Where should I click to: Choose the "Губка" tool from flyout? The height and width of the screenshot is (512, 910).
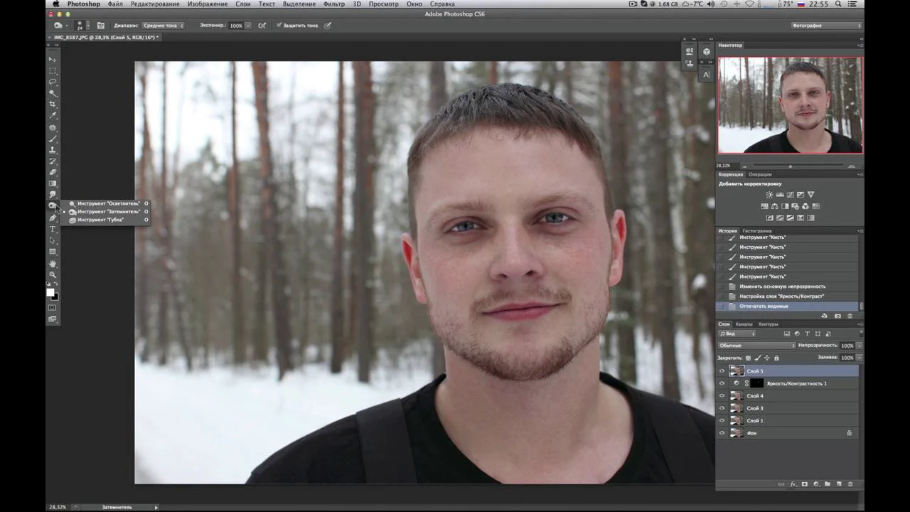pyautogui.click(x=105, y=220)
